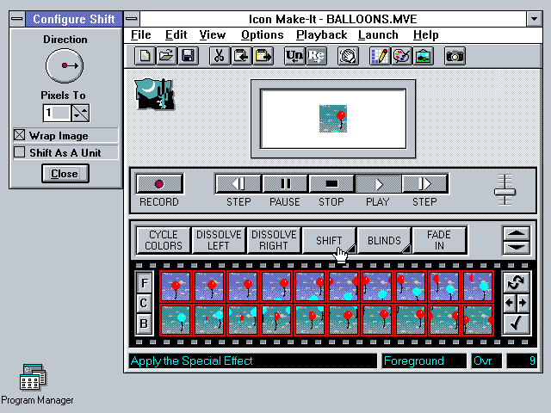Open the Options menu
This screenshot has width=551, height=413.
coord(262,34)
